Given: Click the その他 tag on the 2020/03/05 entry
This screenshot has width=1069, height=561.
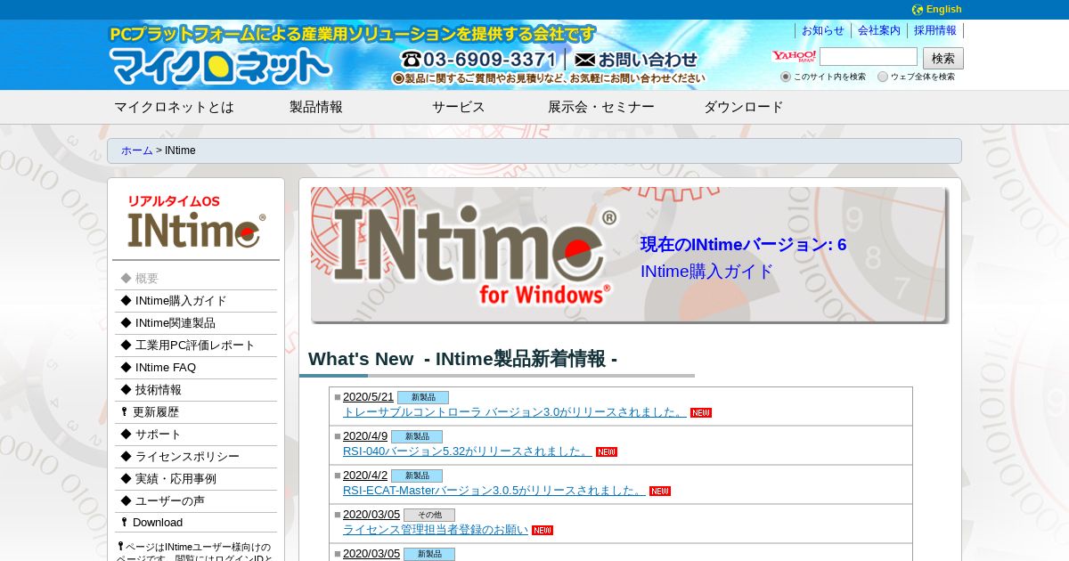Looking at the screenshot, I should pos(429,515).
